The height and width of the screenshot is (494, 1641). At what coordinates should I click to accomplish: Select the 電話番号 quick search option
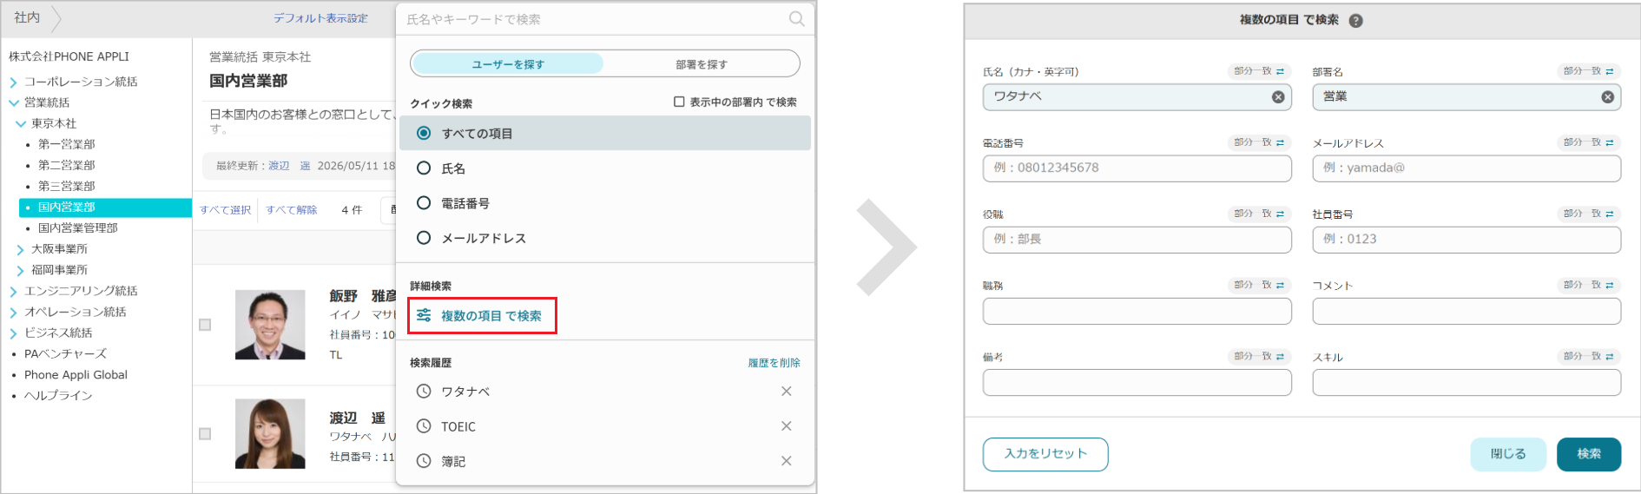[424, 202]
